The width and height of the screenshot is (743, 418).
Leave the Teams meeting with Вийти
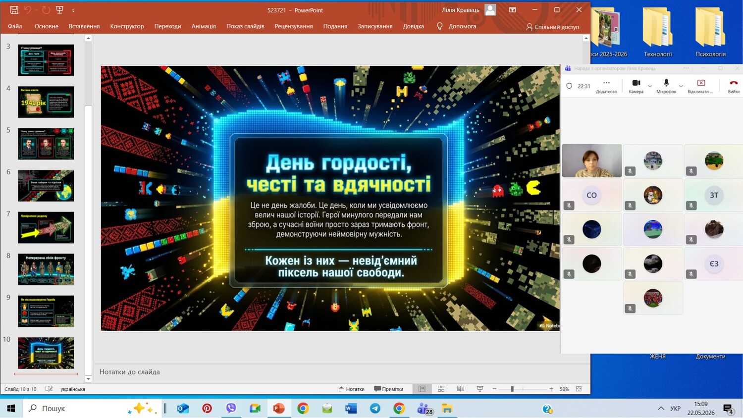(x=734, y=86)
